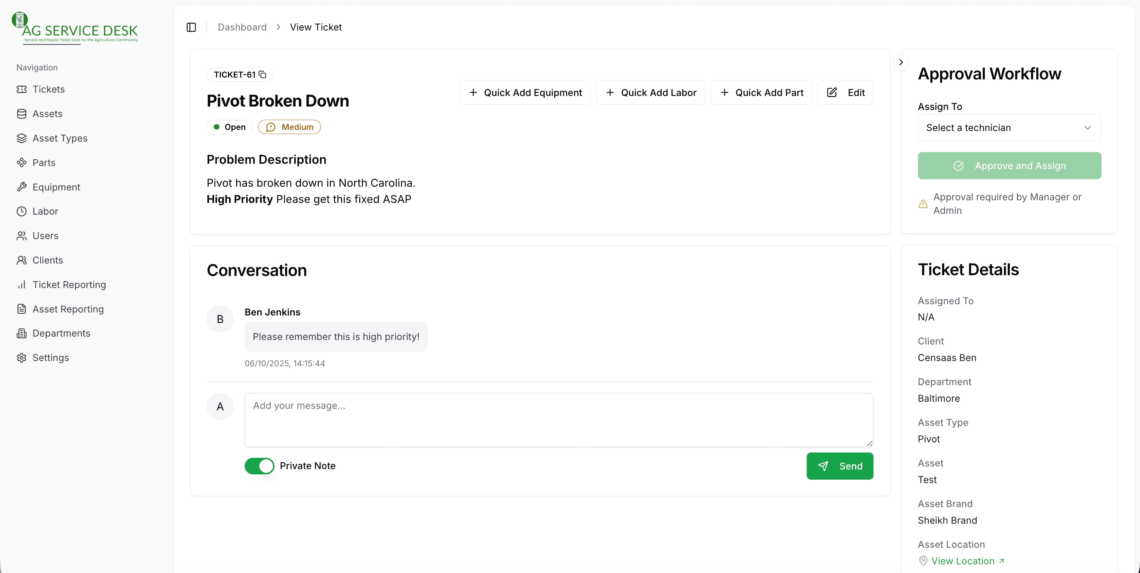The width and height of the screenshot is (1140, 573).
Task: Click the Add your message field
Action: (558, 420)
